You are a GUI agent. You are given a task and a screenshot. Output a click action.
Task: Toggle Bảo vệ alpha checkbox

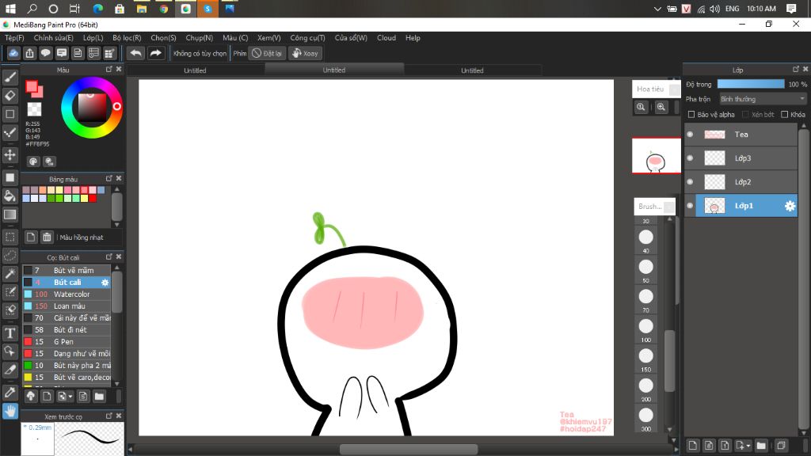click(x=691, y=115)
